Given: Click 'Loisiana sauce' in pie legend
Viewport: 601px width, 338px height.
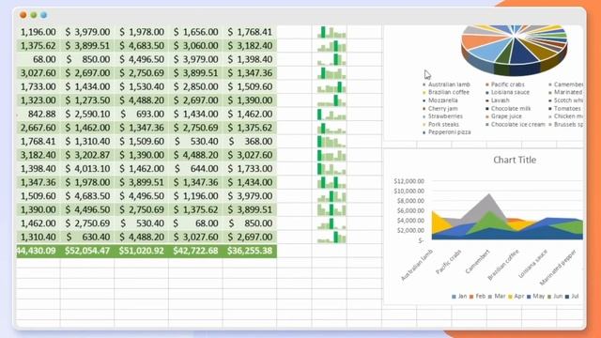Looking at the screenshot, I should (508, 92).
